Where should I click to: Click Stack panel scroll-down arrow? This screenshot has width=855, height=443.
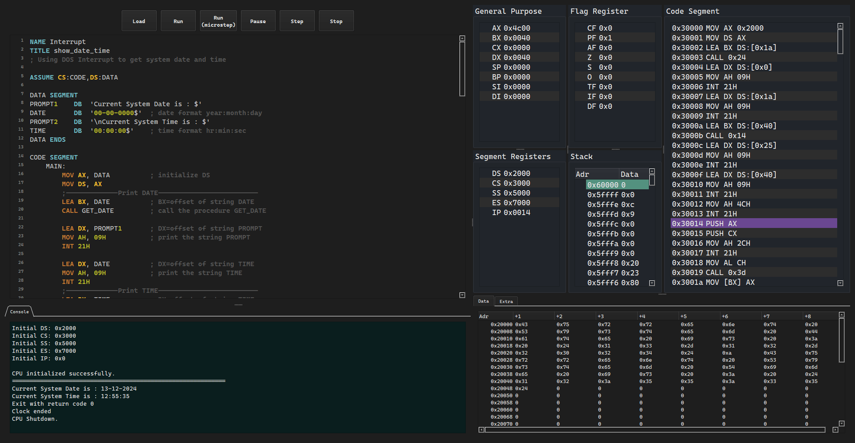click(x=652, y=283)
